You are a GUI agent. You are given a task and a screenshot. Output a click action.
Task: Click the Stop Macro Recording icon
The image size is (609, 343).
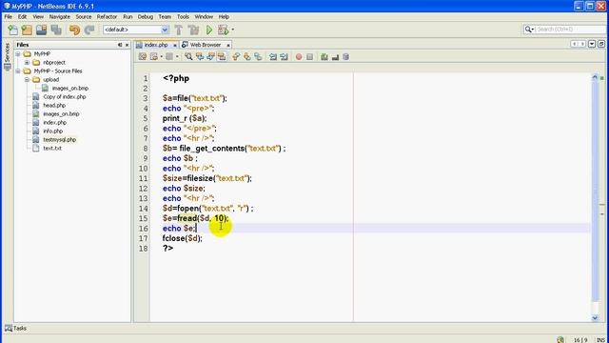(x=309, y=57)
